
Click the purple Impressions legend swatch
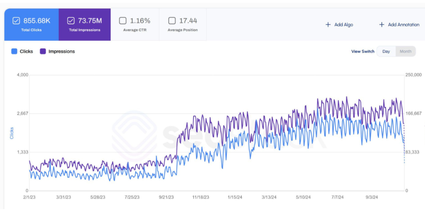click(43, 51)
